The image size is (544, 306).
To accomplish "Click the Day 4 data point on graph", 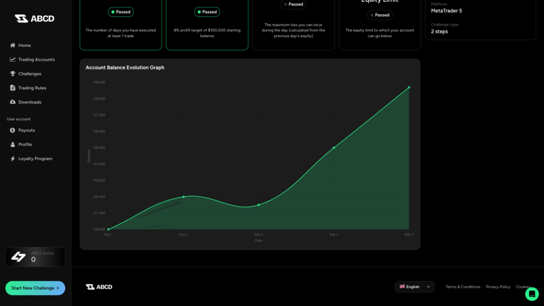I will (334, 148).
